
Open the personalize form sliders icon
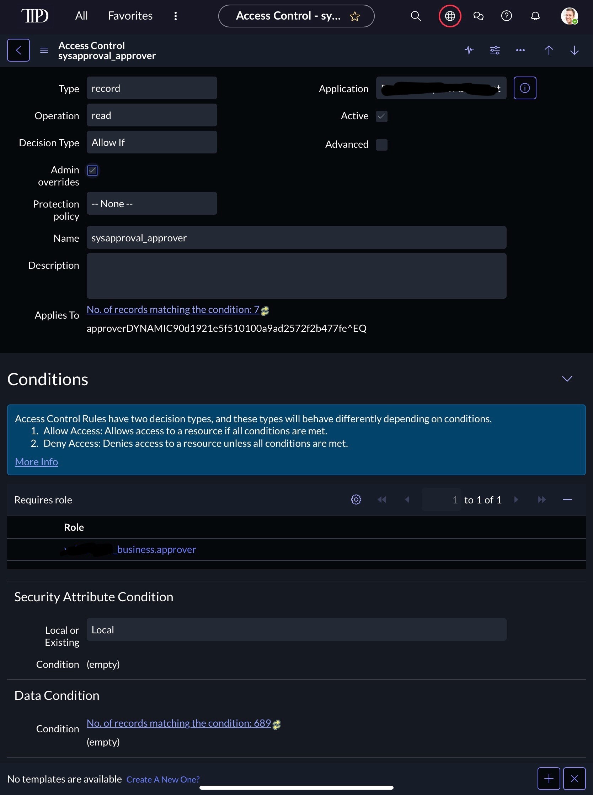click(495, 50)
